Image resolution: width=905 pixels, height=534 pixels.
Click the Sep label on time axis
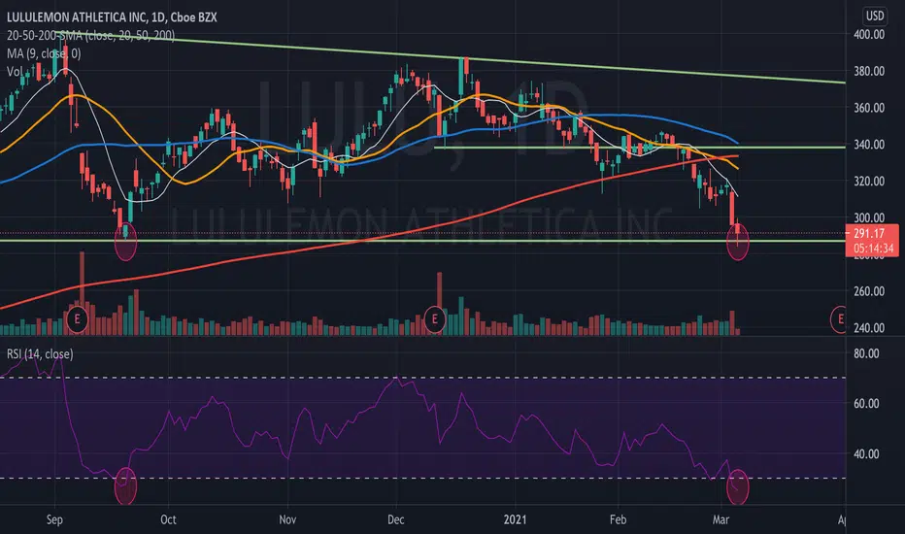pyautogui.click(x=54, y=519)
